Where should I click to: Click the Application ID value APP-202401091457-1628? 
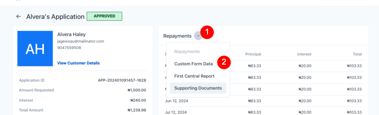[x=122, y=81]
